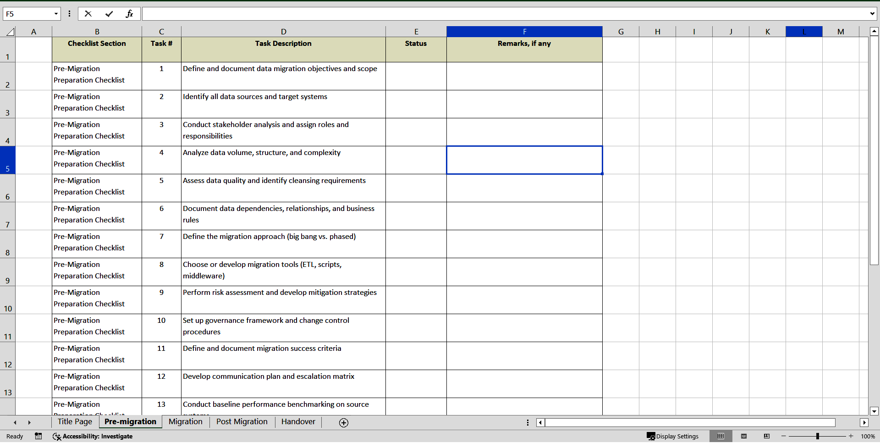880x443 pixels.
Task: Select Normal view icon in status bar
Action: click(722, 436)
